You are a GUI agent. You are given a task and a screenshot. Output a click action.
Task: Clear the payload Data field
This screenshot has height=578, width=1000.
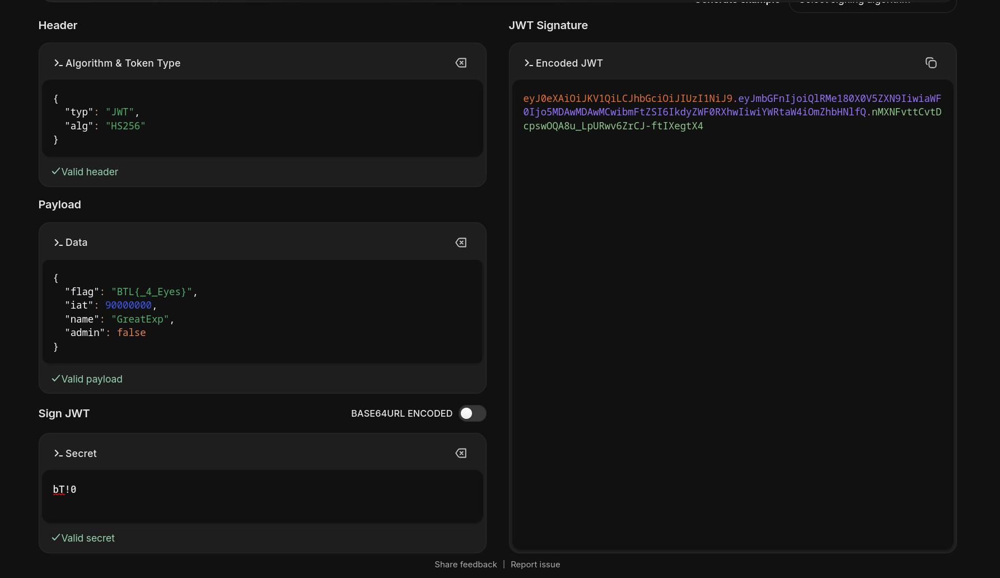(x=461, y=243)
